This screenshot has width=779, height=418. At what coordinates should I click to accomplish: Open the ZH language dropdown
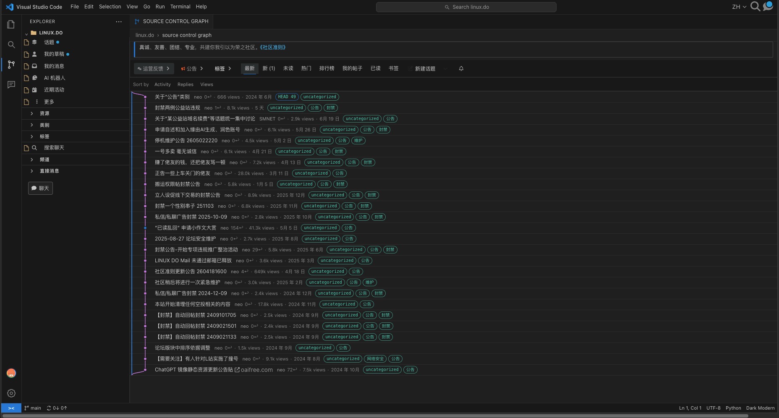[x=739, y=7]
